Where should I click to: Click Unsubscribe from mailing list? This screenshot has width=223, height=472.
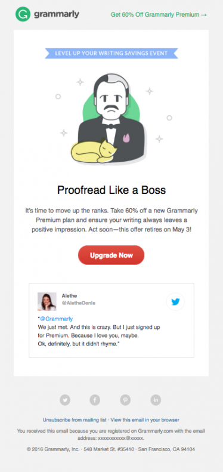75,419
